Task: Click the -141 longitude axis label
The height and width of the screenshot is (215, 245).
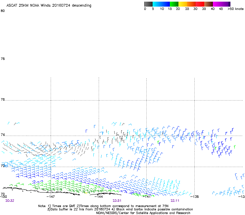Action: tap(147, 197)
